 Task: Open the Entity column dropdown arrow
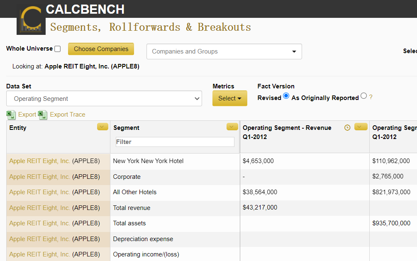(x=102, y=127)
